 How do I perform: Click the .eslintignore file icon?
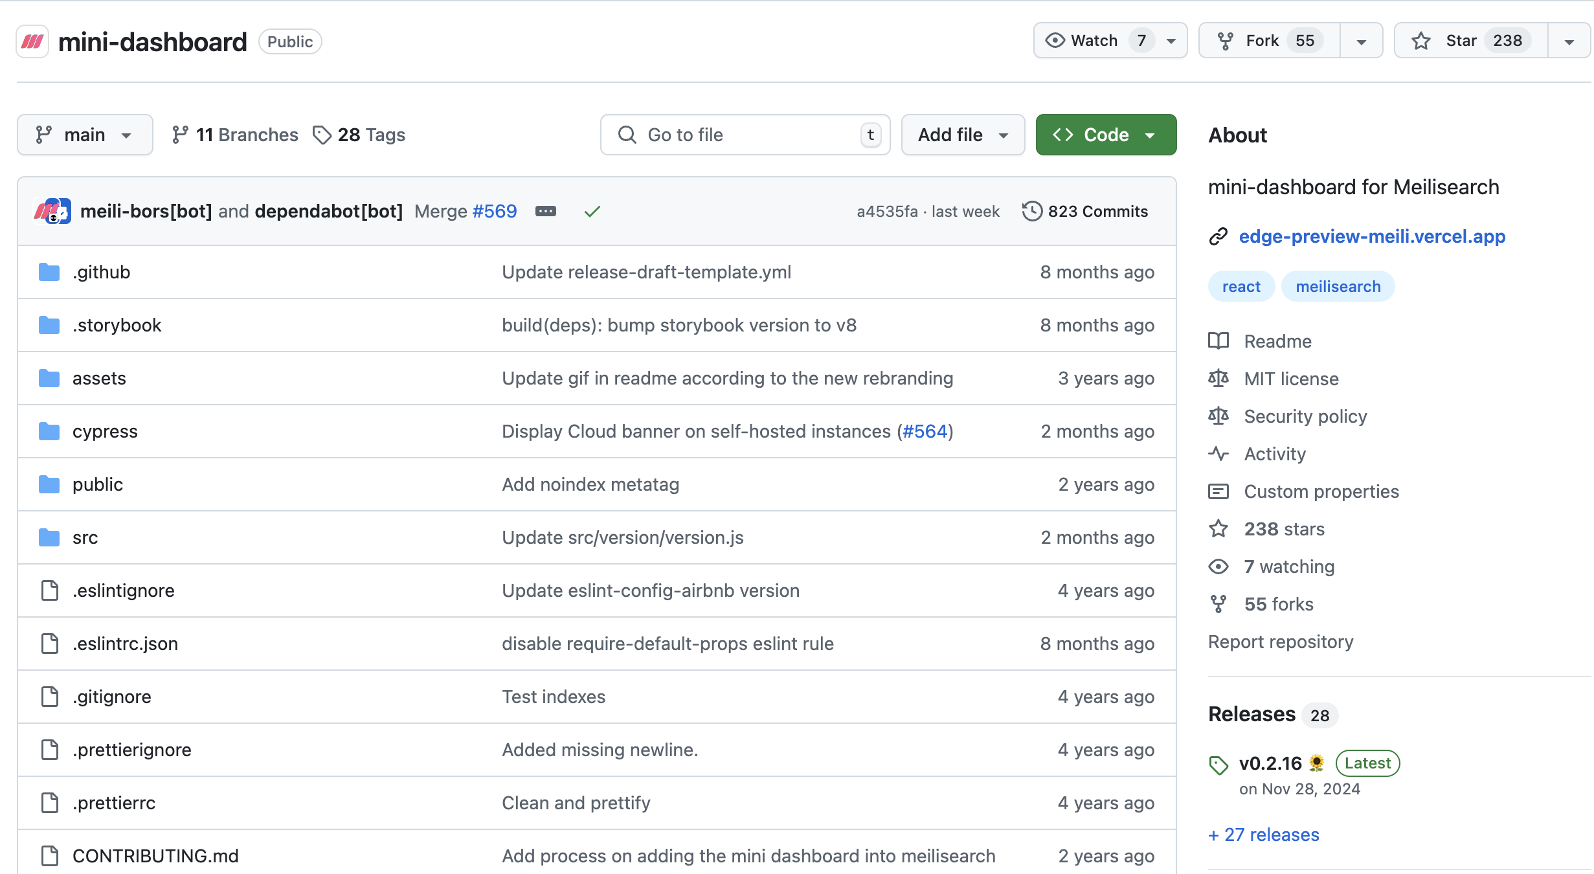50,591
